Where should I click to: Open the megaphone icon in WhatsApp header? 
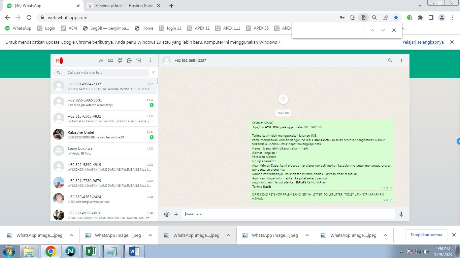click(101, 60)
